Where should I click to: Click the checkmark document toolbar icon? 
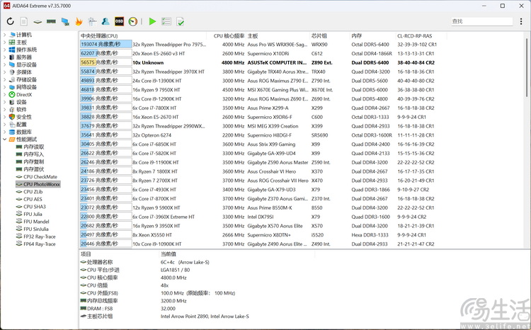coord(180,21)
